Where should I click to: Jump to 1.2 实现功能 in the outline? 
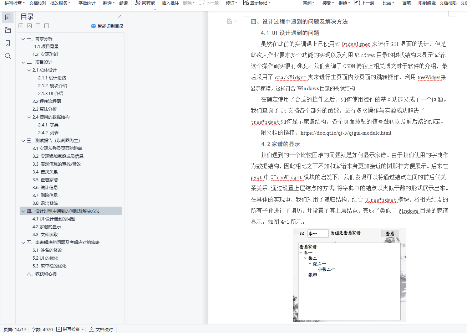tap(45, 54)
